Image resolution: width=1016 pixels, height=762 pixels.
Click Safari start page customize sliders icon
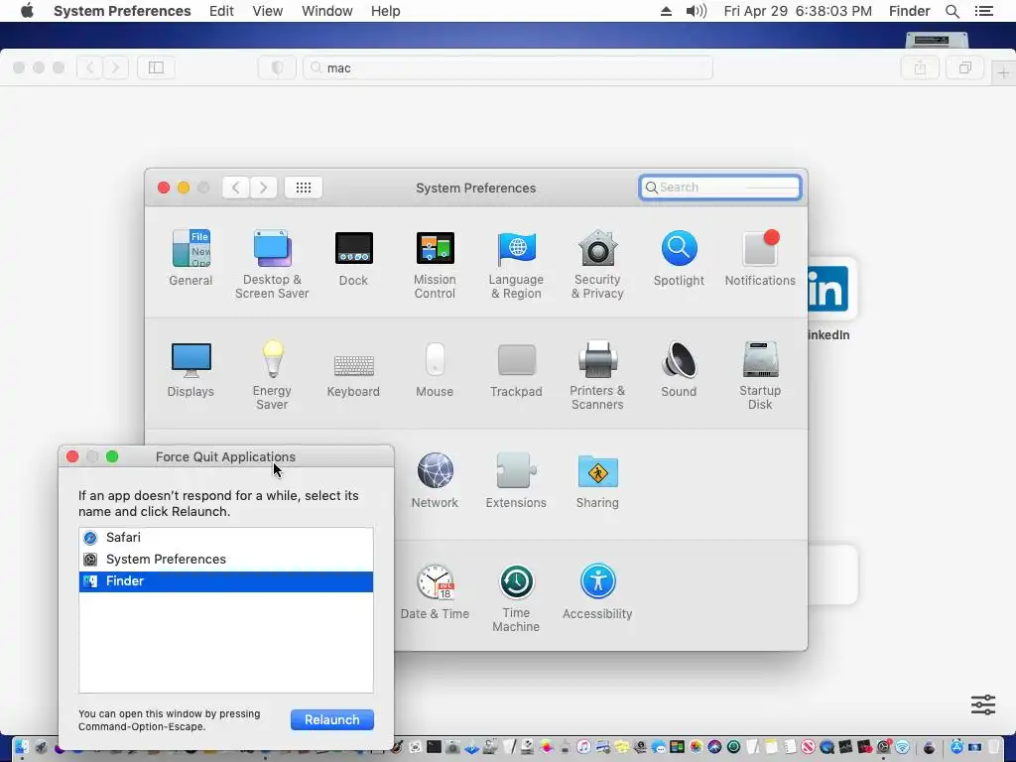(x=983, y=704)
